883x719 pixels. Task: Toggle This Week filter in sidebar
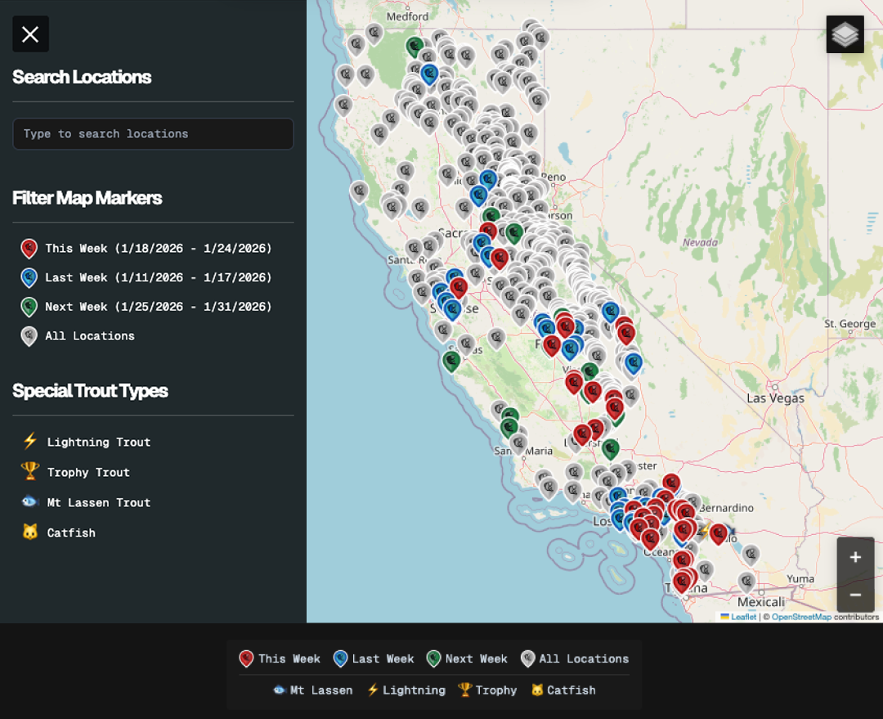pyautogui.click(x=147, y=249)
